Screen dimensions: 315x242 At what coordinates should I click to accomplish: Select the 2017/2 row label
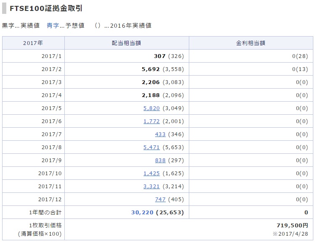click(x=51, y=69)
